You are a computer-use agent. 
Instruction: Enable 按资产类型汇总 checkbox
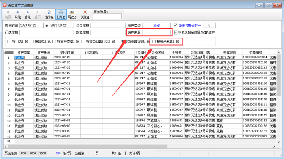(x=55, y=42)
